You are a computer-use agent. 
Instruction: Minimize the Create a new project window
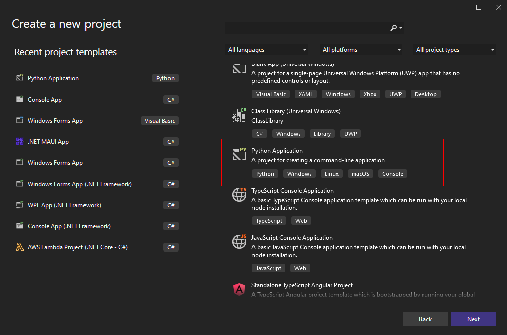459,7
